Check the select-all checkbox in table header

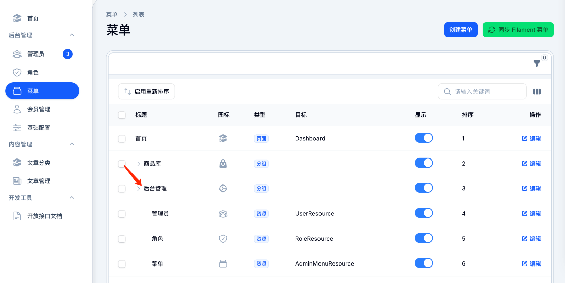(122, 115)
